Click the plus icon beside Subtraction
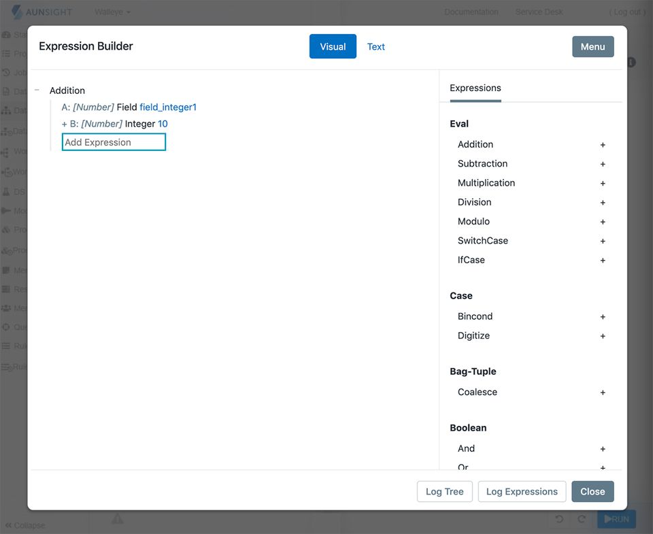The height and width of the screenshot is (534, 653). coord(603,163)
